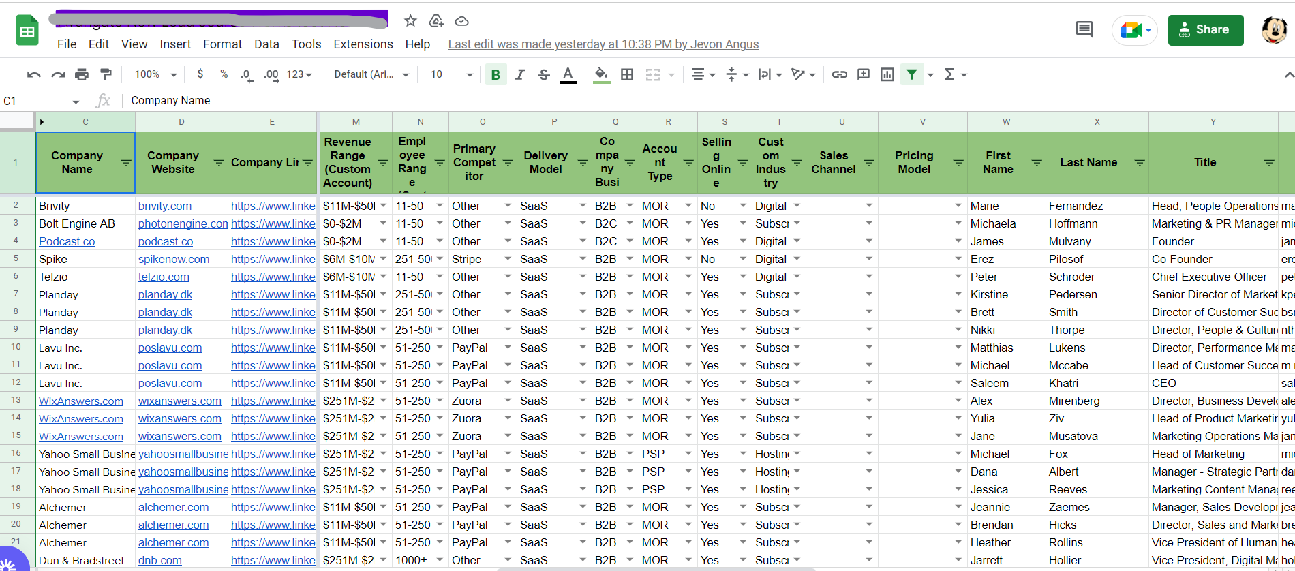This screenshot has height=571, width=1295.
Task: Click the Print icon in toolbar
Action: [x=82, y=74]
